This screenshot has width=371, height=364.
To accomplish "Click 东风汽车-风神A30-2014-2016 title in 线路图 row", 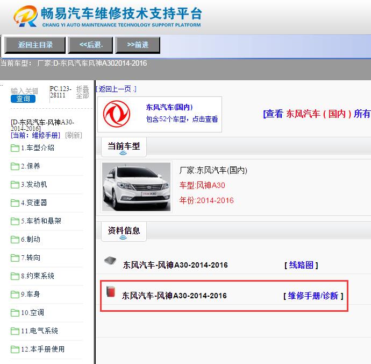I will (175, 265).
